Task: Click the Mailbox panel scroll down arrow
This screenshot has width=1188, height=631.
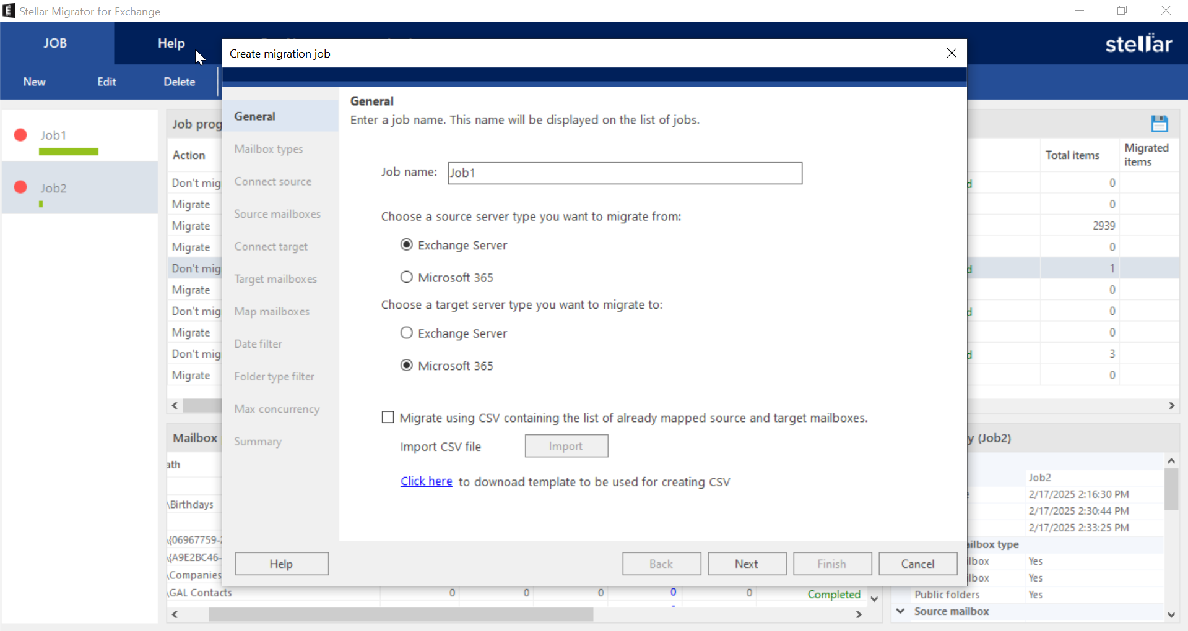Action: pyautogui.click(x=874, y=598)
